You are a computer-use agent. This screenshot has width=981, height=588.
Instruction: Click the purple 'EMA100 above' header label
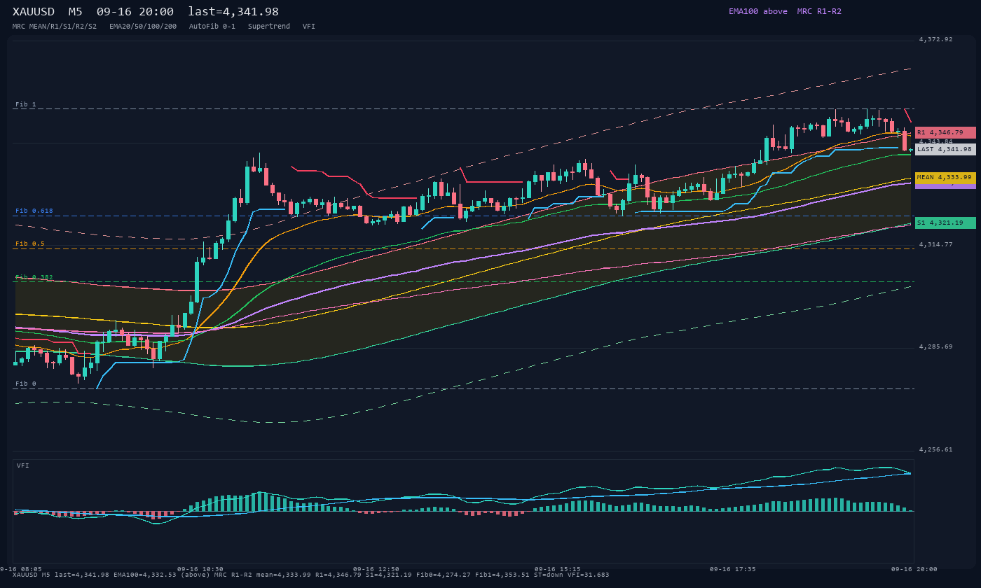tap(757, 11)
